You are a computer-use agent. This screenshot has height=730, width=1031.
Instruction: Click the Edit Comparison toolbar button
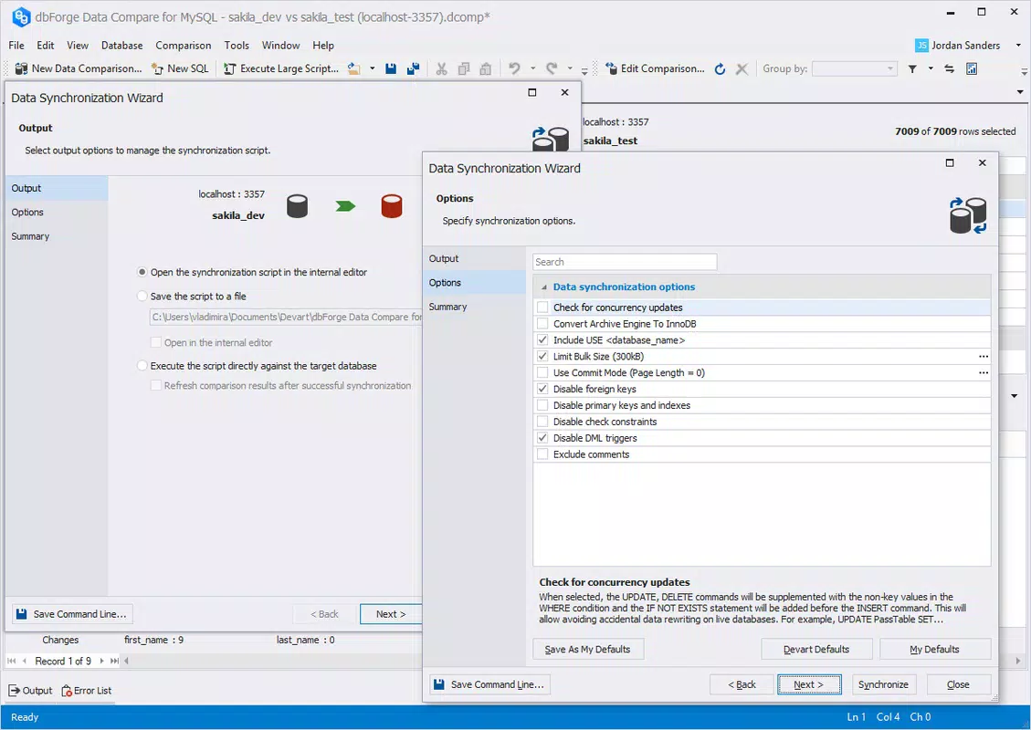coord(654,68)
